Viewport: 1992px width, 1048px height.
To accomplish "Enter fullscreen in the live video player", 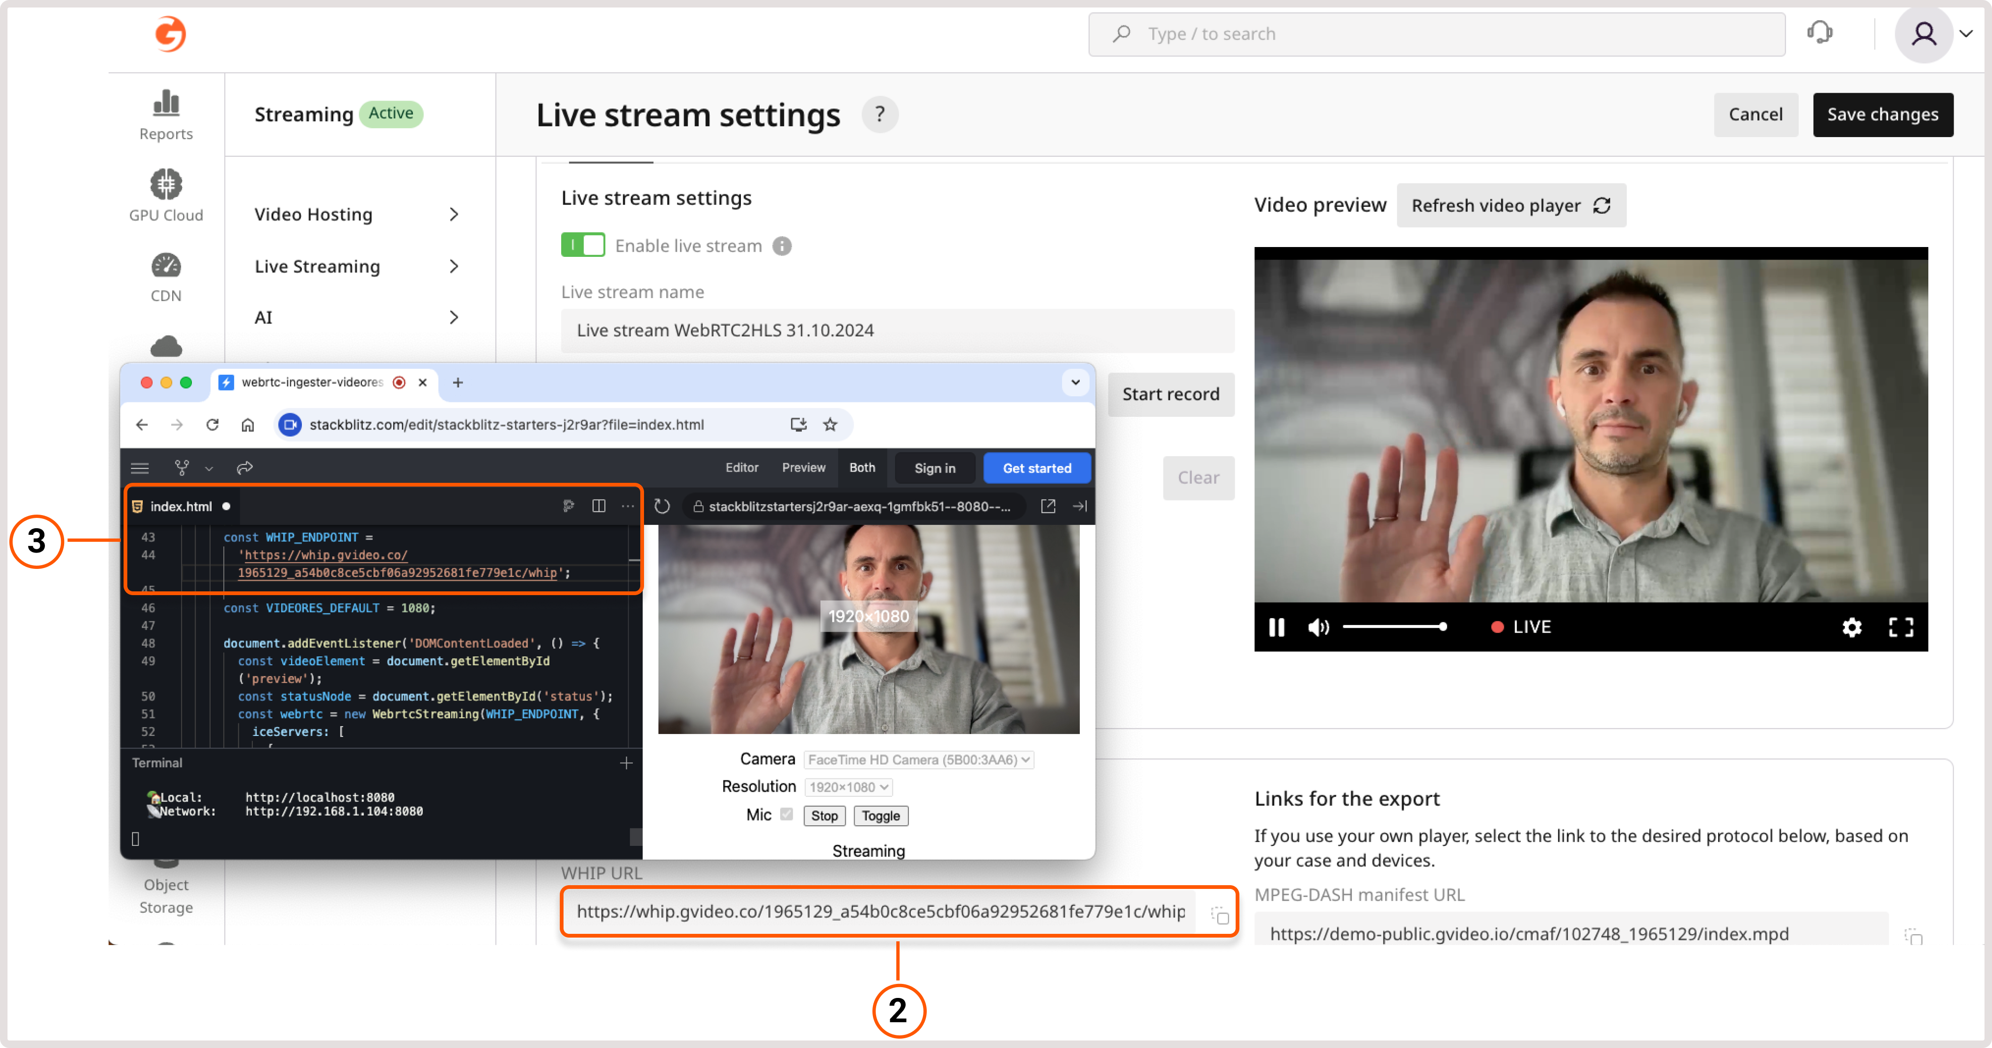I will (x=1902, y=627).
